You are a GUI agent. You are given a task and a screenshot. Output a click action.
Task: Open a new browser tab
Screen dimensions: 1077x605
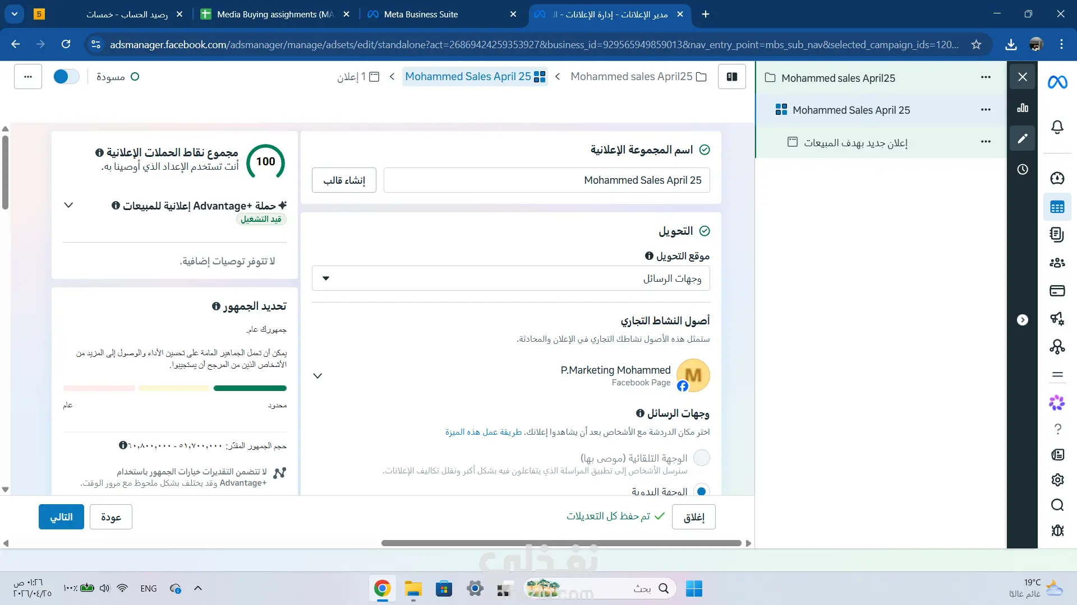(x=706, y=14)
